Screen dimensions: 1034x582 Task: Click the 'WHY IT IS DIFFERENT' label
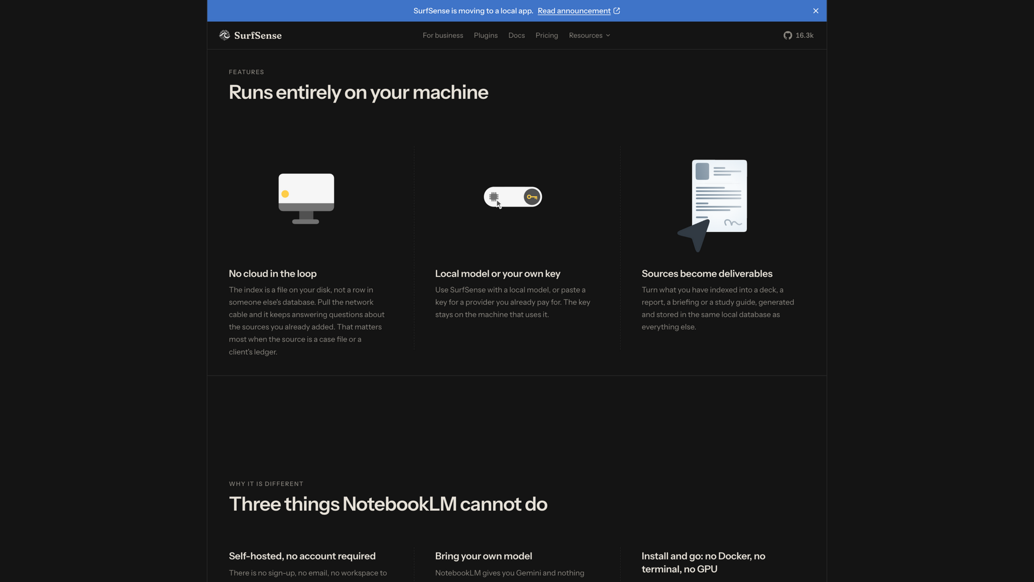pyautogui.click(x=266, y=484)
